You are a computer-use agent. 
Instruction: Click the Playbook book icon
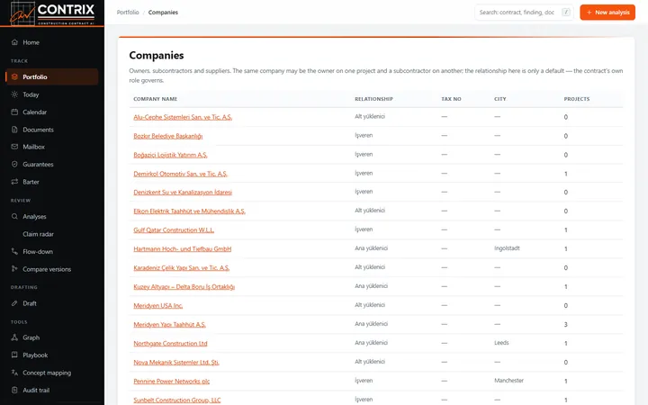tap(14, 355)
